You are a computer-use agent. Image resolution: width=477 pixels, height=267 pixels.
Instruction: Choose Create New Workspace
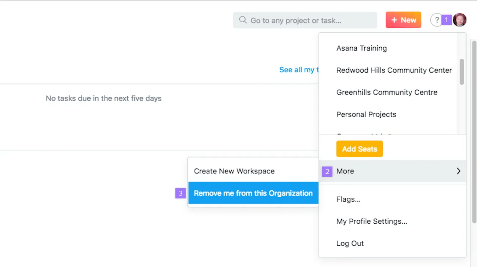234,171
